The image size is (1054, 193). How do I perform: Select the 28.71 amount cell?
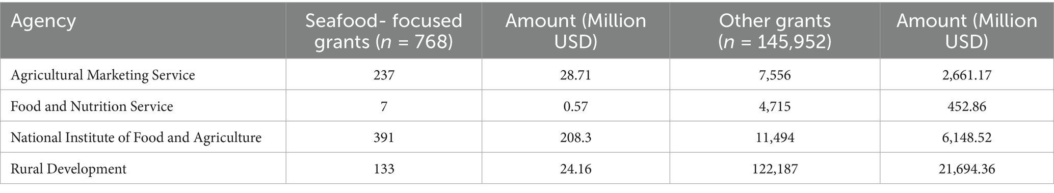click(x=576, y=75)
